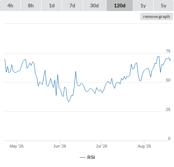The width and height of the screenshot is (174, 167).
Task: Click the RSI line's lowest dip in June
Action: click(69, 102)
